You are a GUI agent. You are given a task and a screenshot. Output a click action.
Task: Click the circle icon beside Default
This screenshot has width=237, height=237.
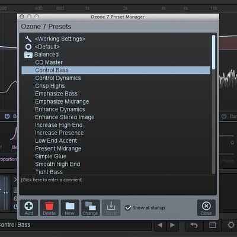(28, 47)
